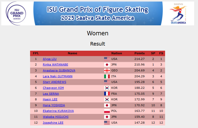Click the Korea flag beside Chaeyeon Kim
Viewport: 198px width, 128px height.
click(x=107, y=88)
